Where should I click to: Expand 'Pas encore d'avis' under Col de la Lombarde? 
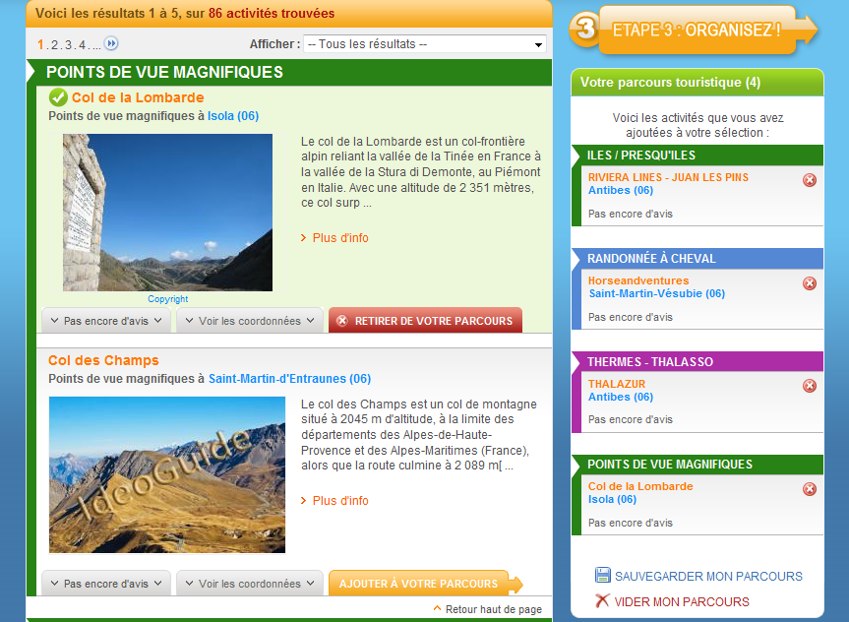[x=105, y=321]
